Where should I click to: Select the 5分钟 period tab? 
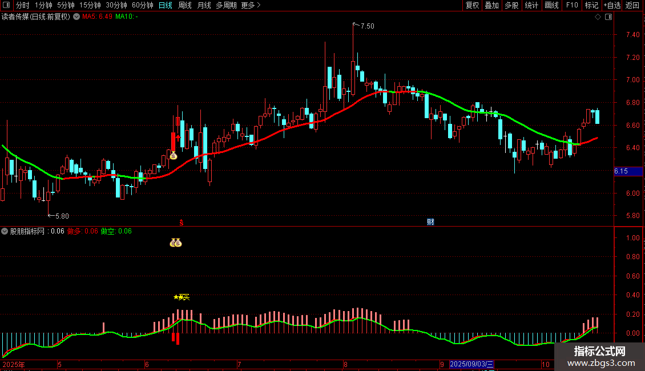point(66,5)
